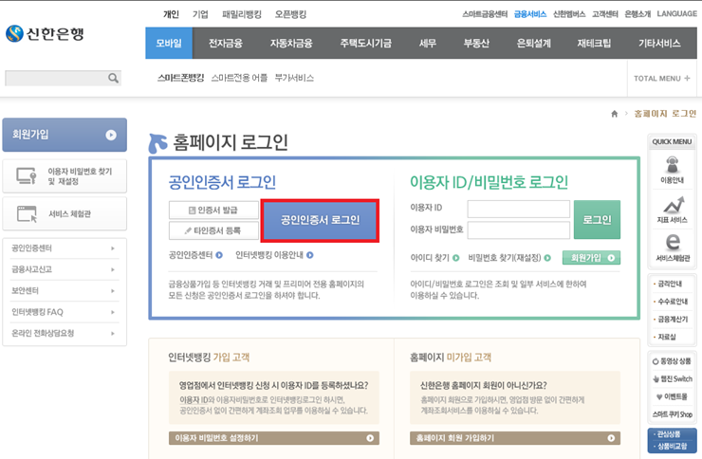The image size is (702, 459).
Task: Focus the 이용자 비밀번호 input field
Action: click(519, 229)
